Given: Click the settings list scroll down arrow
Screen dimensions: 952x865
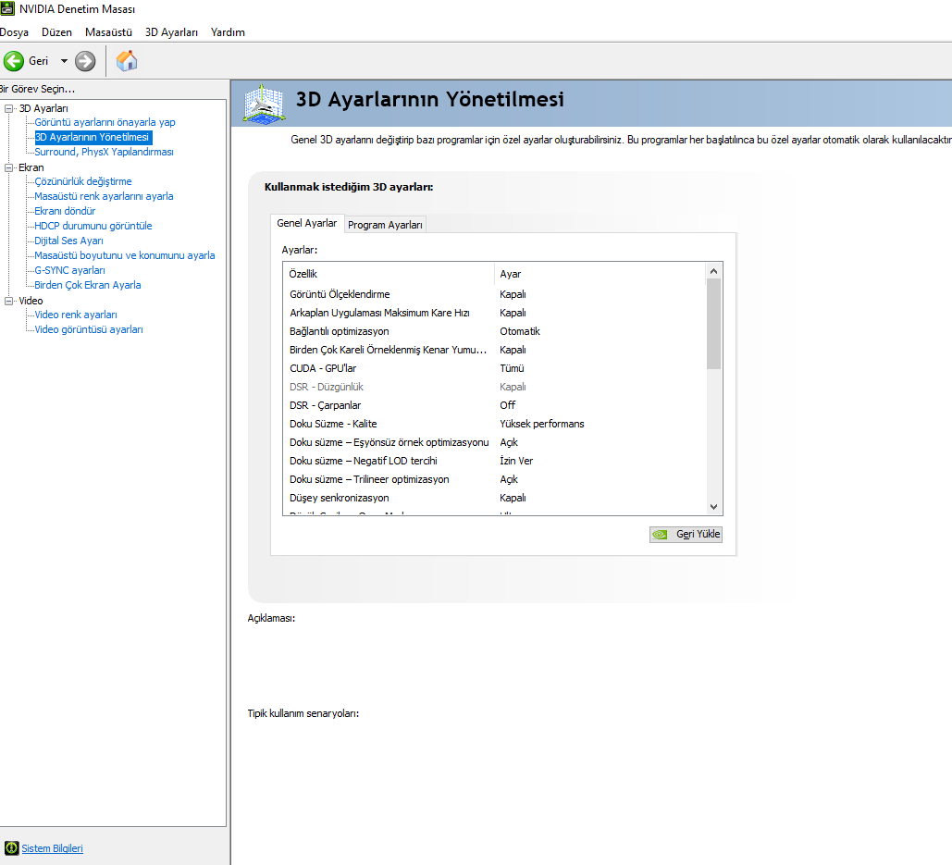Looking at the screenshot, I should (714, 507).
